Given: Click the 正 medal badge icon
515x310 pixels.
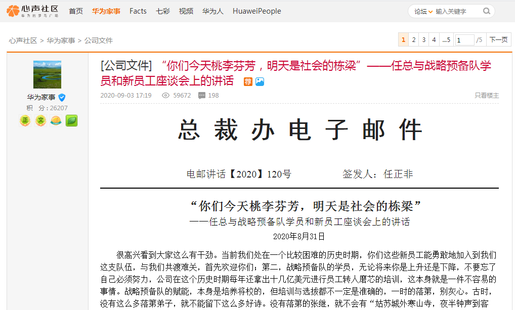Looking at the screenshot, I should click(x=25, y=120).
